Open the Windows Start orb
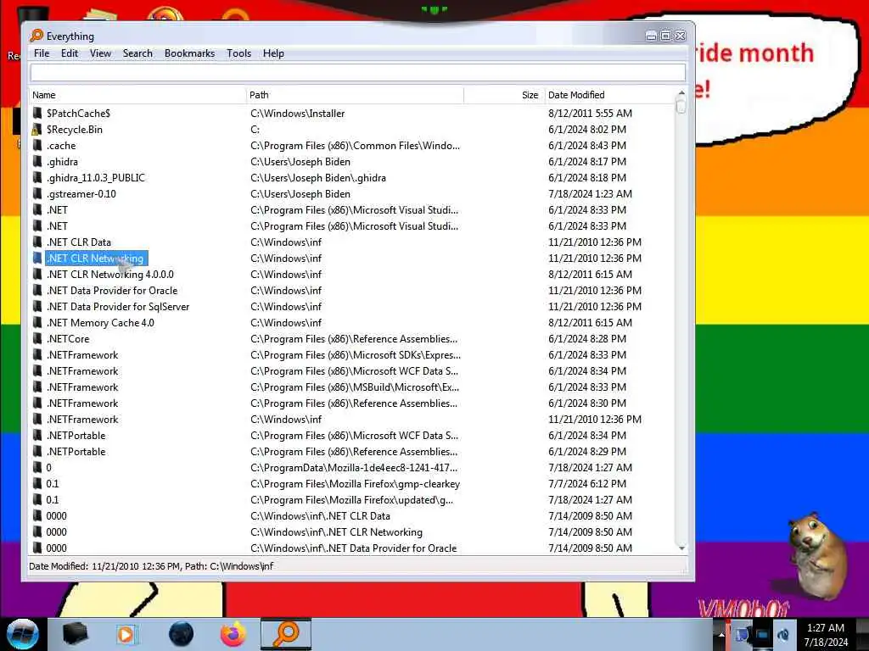Viewport: 869px width, 651px height. [x=22, y=634]
